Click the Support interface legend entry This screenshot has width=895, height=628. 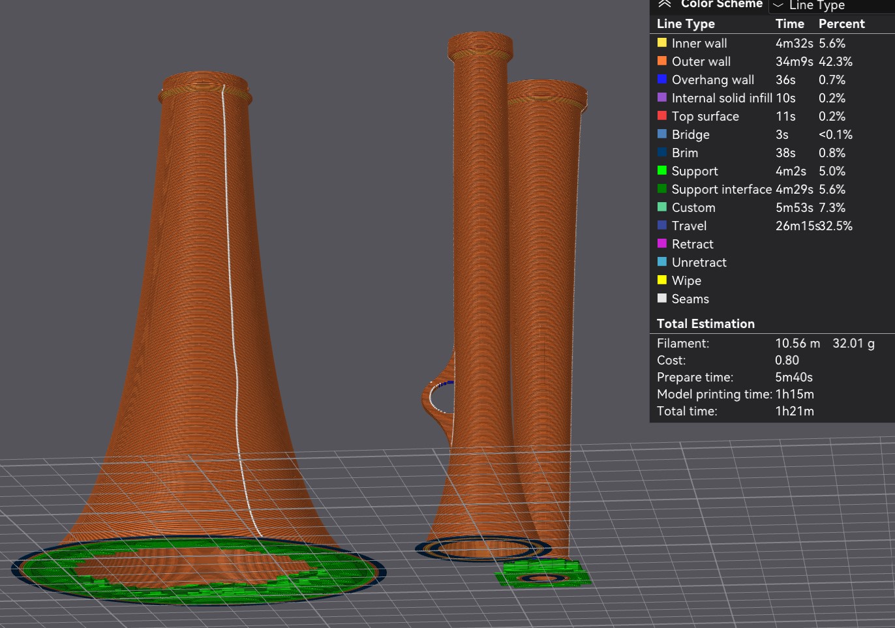(x=721, y=188)
